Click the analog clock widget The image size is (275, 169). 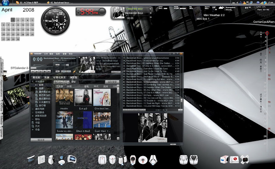click(55, 21)
